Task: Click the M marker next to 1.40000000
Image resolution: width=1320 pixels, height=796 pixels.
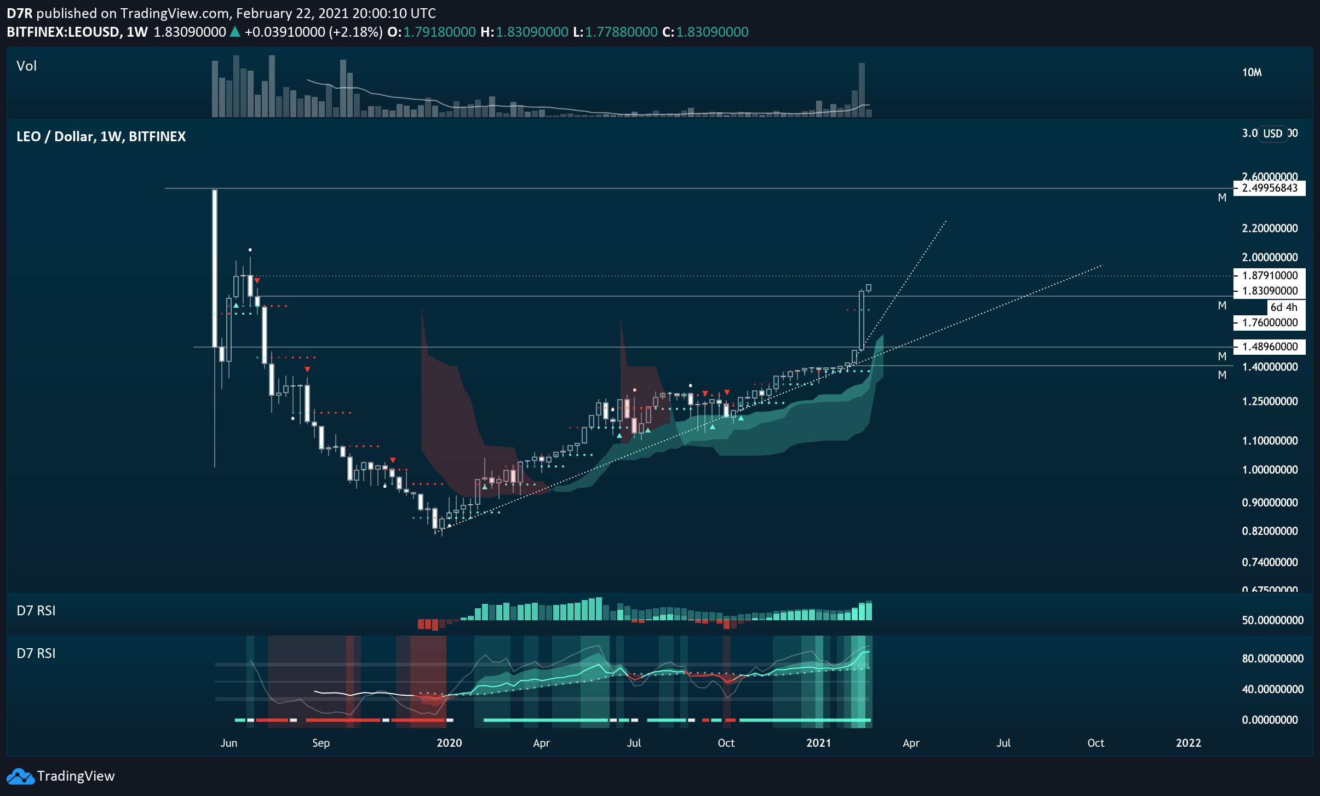Action: (x=1222, y=375)
